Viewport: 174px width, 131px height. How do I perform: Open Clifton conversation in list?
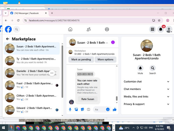[x=32, y=98]
